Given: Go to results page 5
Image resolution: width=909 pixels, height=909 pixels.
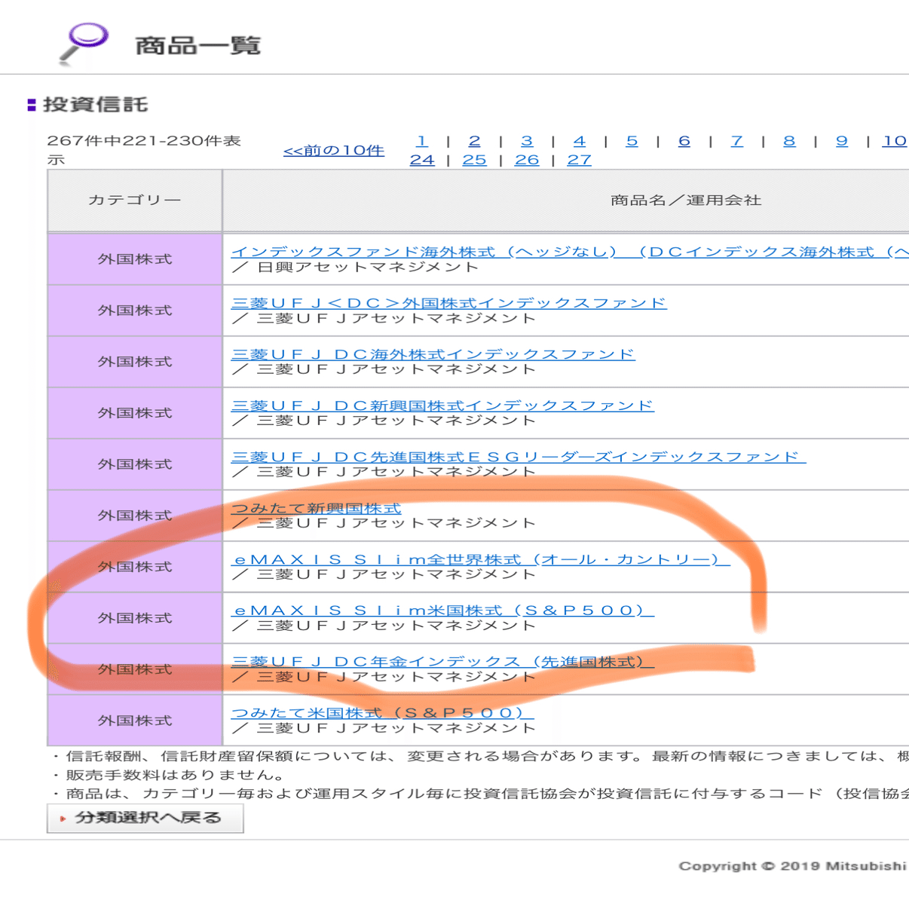Looking at the screenshot, I should pyautogui.click(x=632, y=141).
